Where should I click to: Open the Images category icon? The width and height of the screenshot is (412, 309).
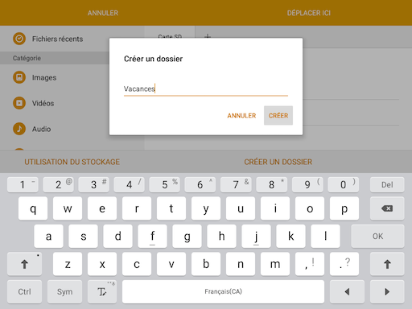click(x=19, y=77)
